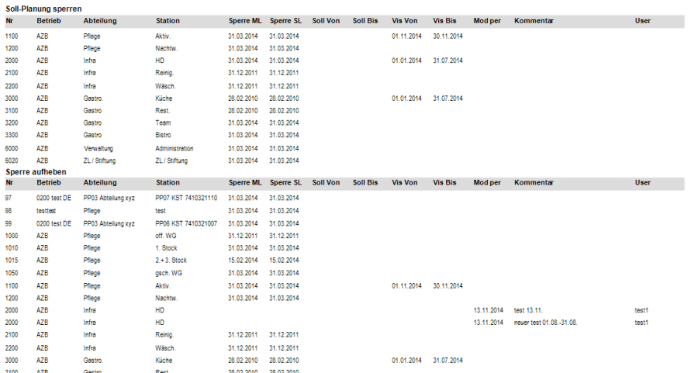Click the "Soll-Planung sperren" section heading
This screenshot has height=373, width=698.
point(43,9)
